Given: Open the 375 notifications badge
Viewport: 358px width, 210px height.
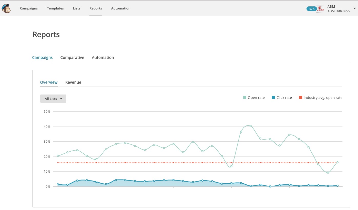Looking at the screenshot, I should coord(312,9).
